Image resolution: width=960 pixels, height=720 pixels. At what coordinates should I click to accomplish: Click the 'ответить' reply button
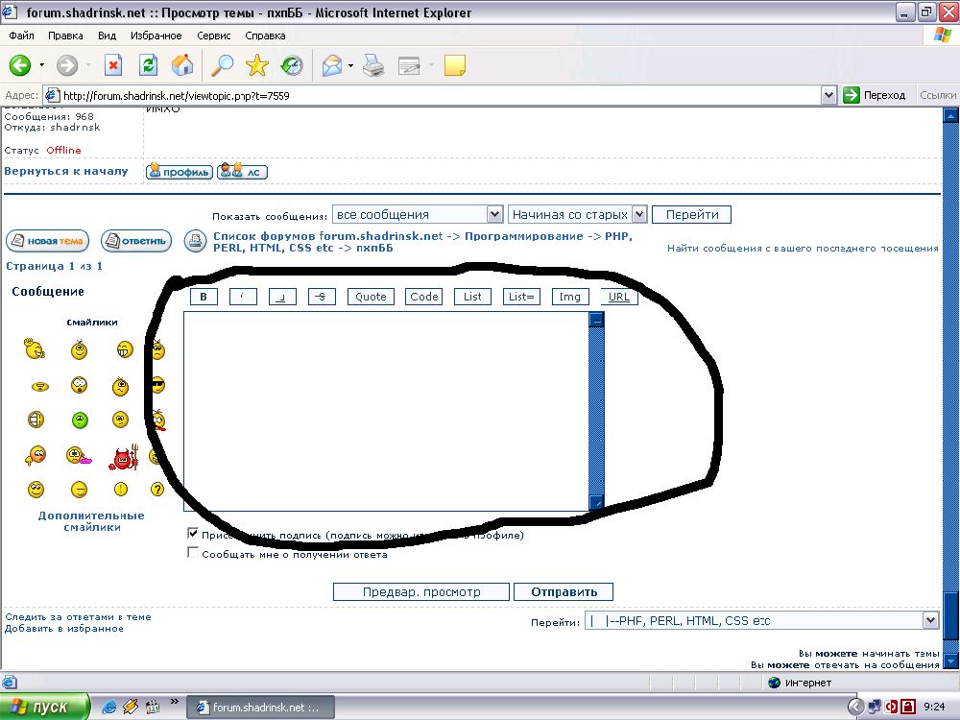pos(136,241)
